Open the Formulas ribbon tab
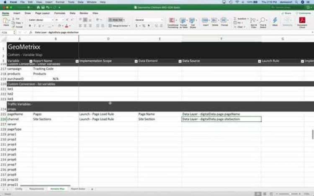Viewport: 314px width, 196px height. 60,13
